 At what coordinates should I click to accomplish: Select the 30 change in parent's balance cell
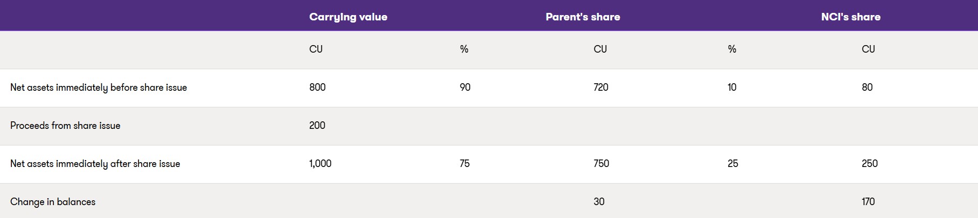click(599, 202)
